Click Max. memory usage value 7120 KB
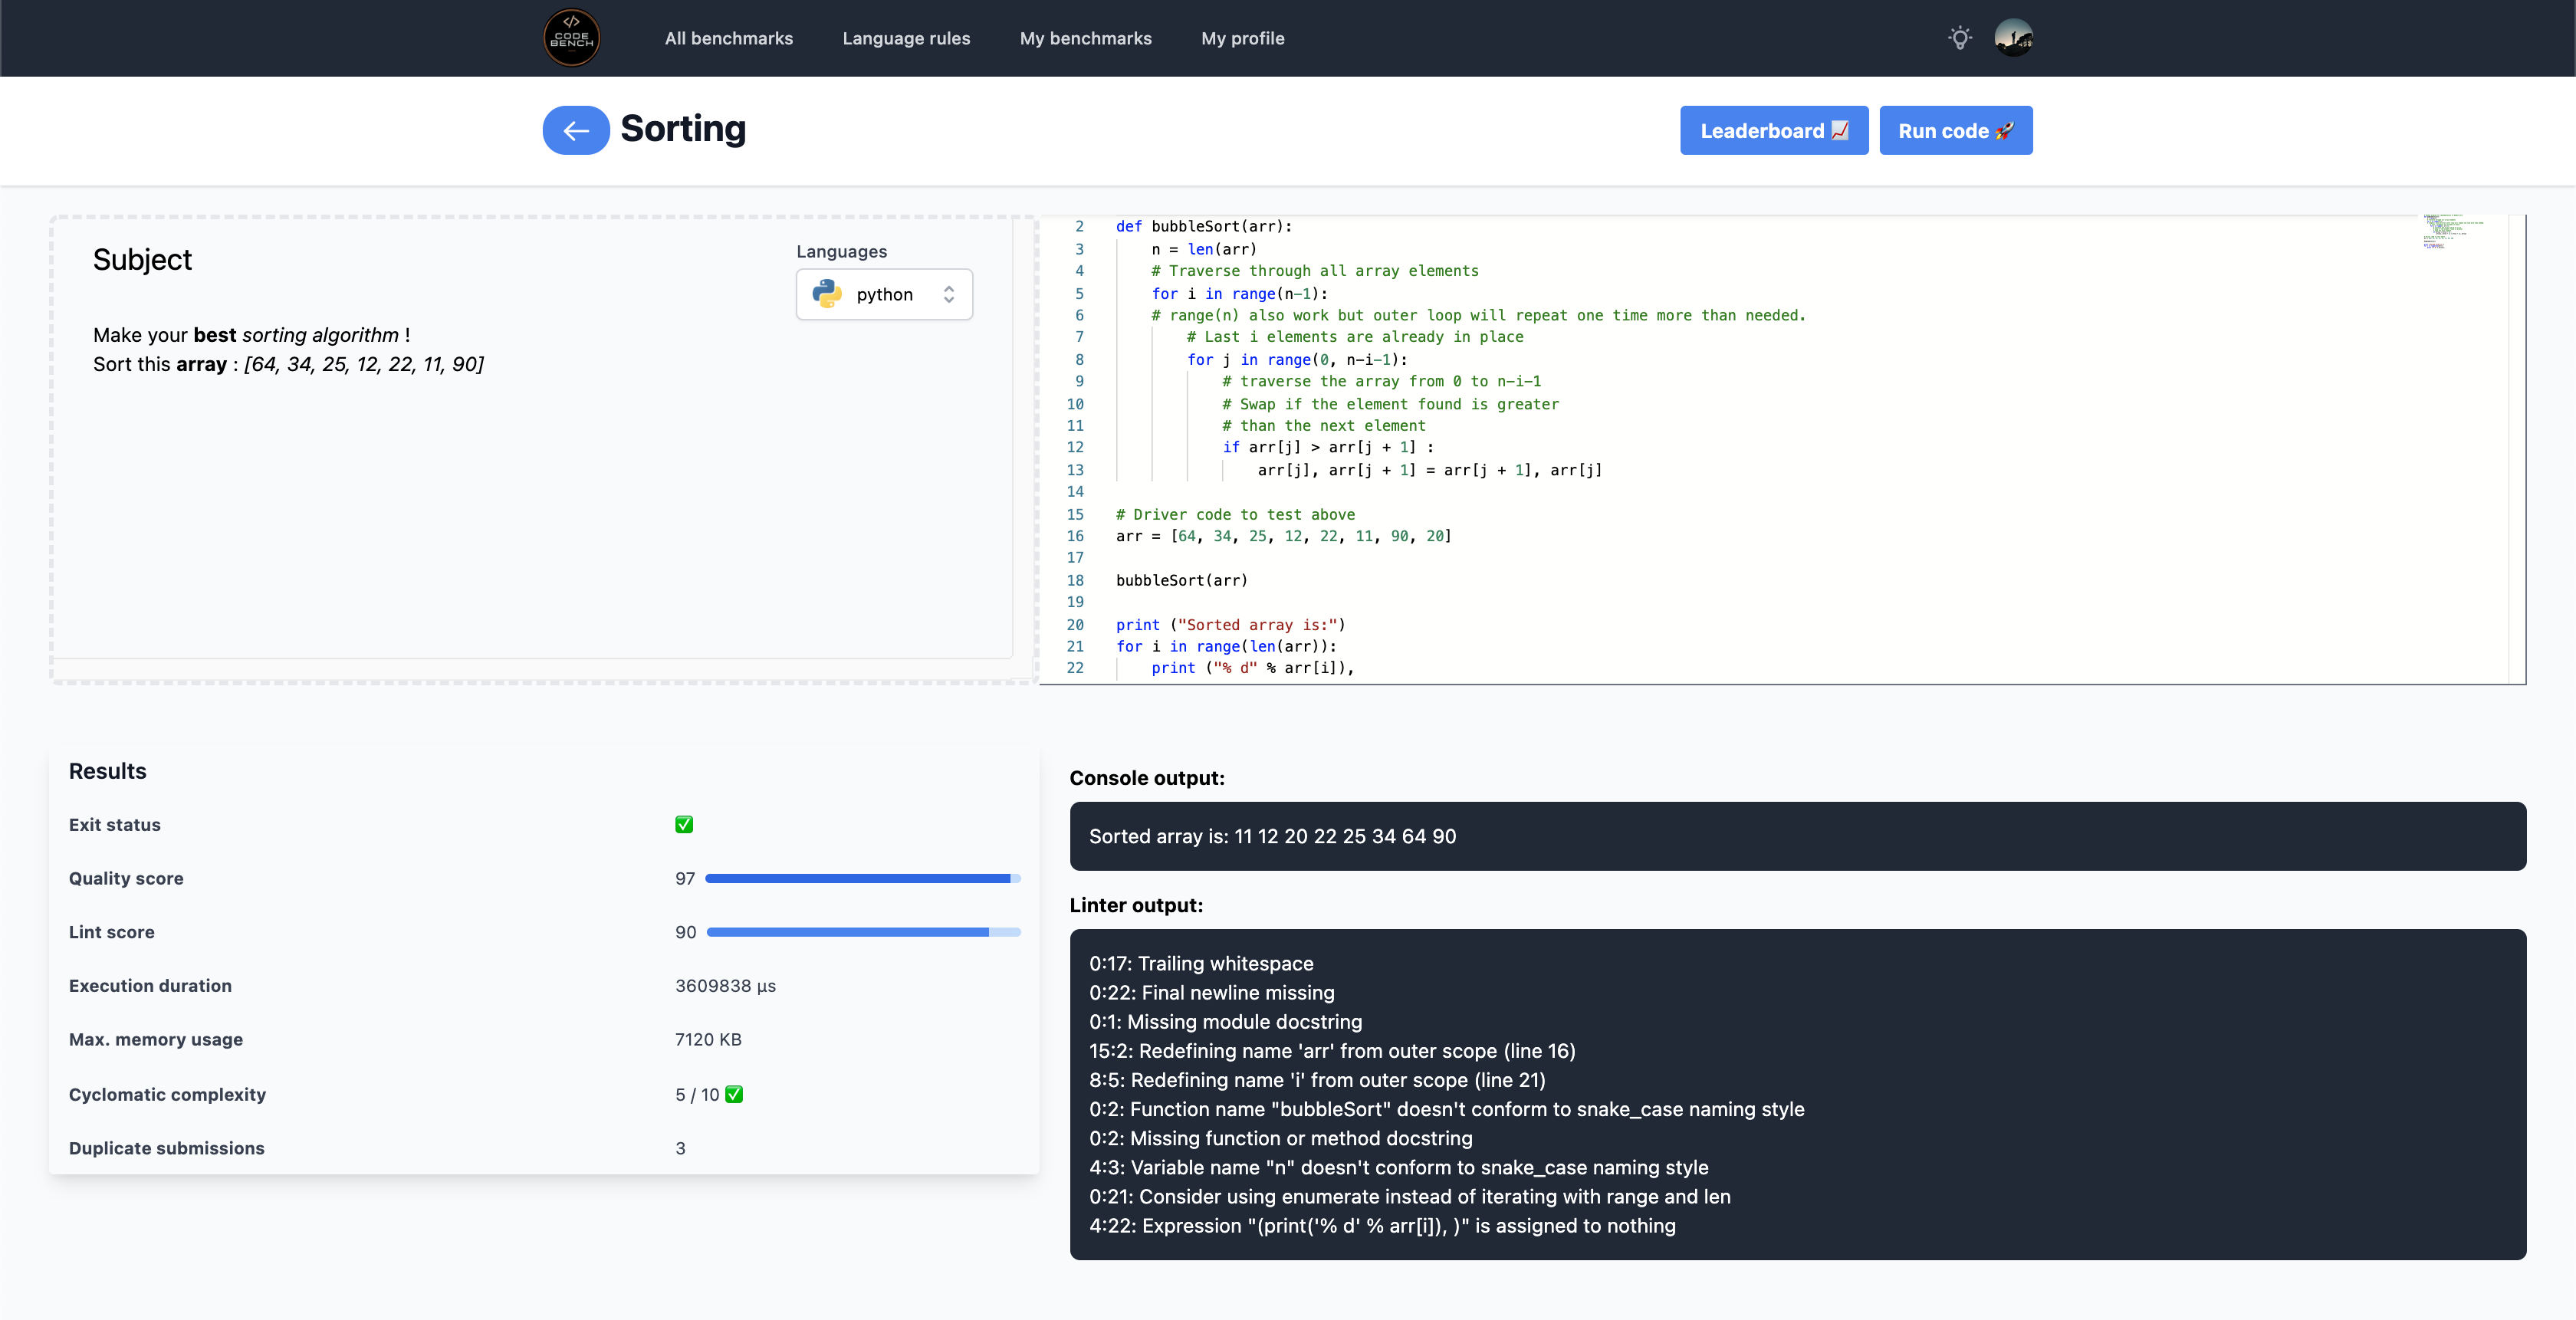The height and width of the screenshot is (1320, 2576). pos(708,1039)
